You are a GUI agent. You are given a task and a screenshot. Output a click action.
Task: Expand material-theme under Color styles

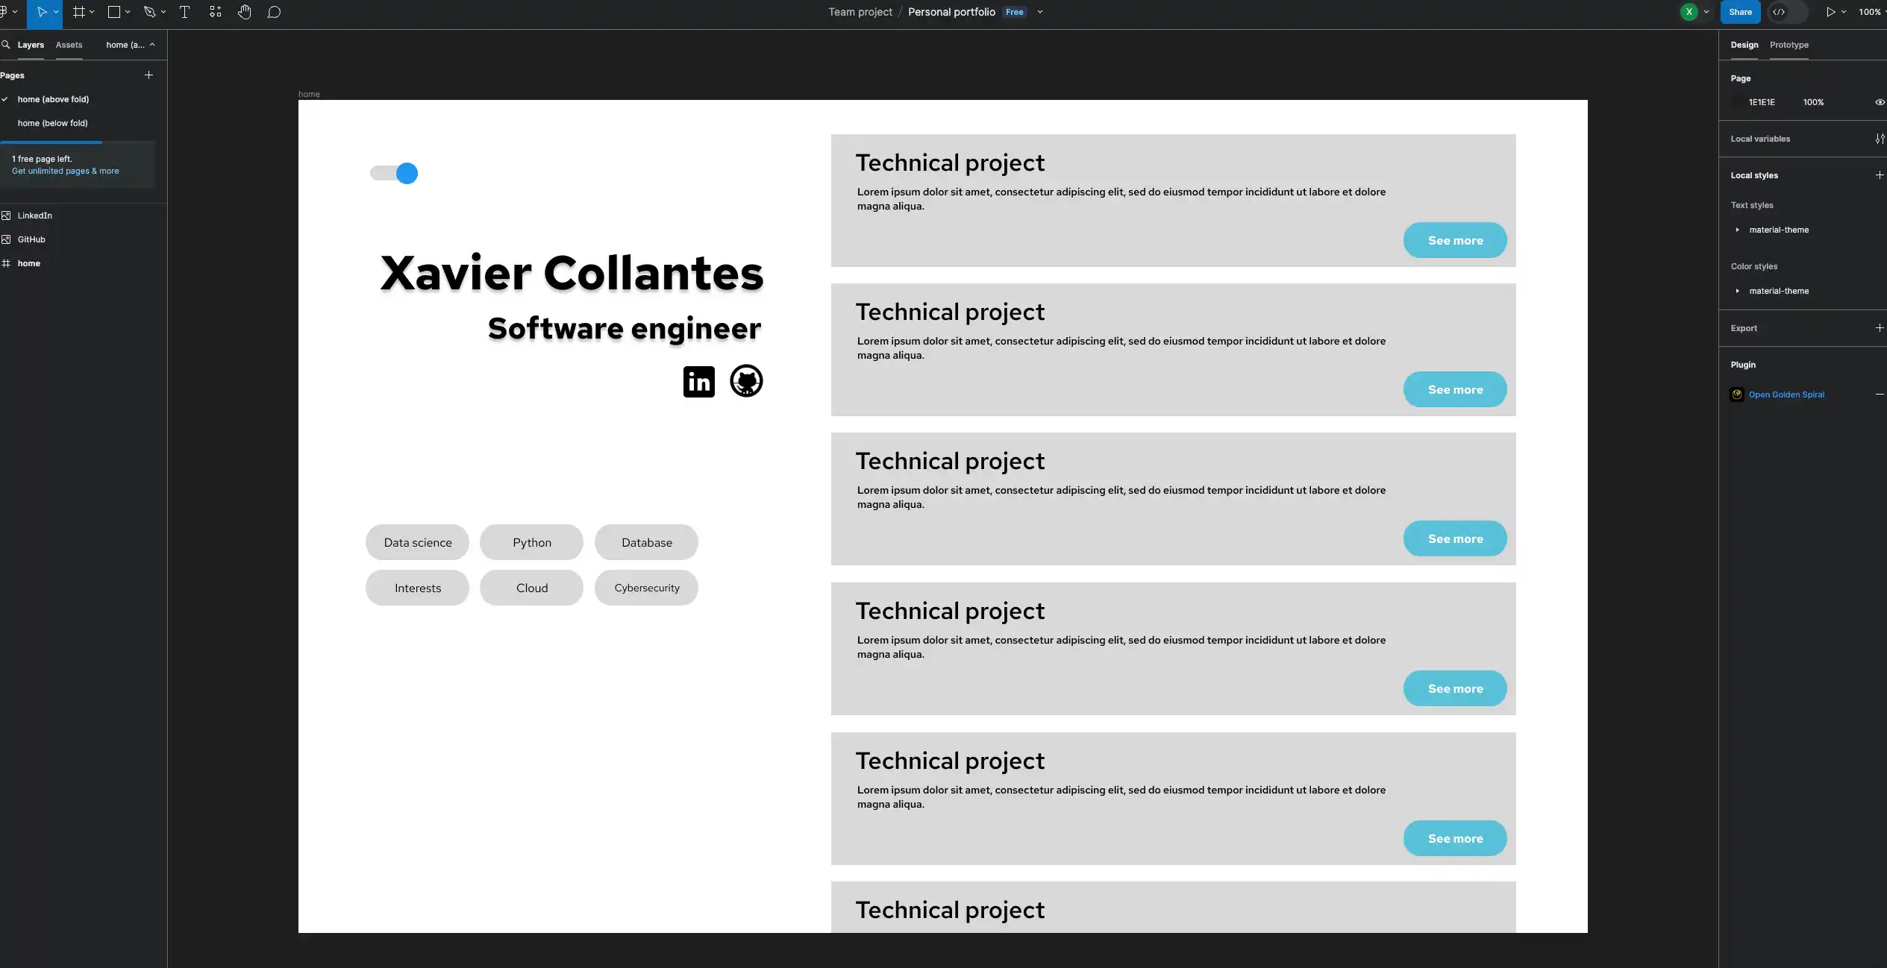[x=1738, y=291]
